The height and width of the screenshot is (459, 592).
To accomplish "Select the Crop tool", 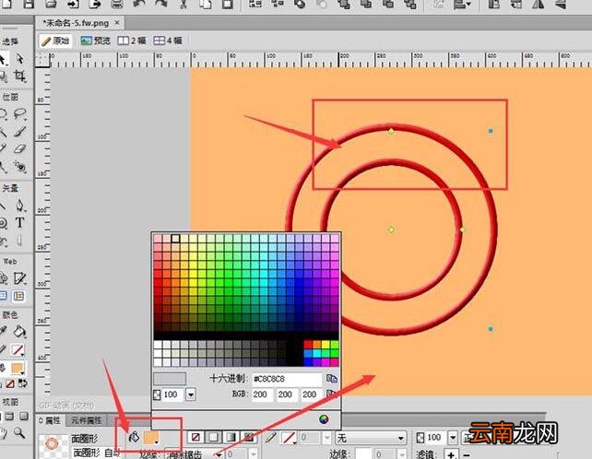I will [19, 76].
